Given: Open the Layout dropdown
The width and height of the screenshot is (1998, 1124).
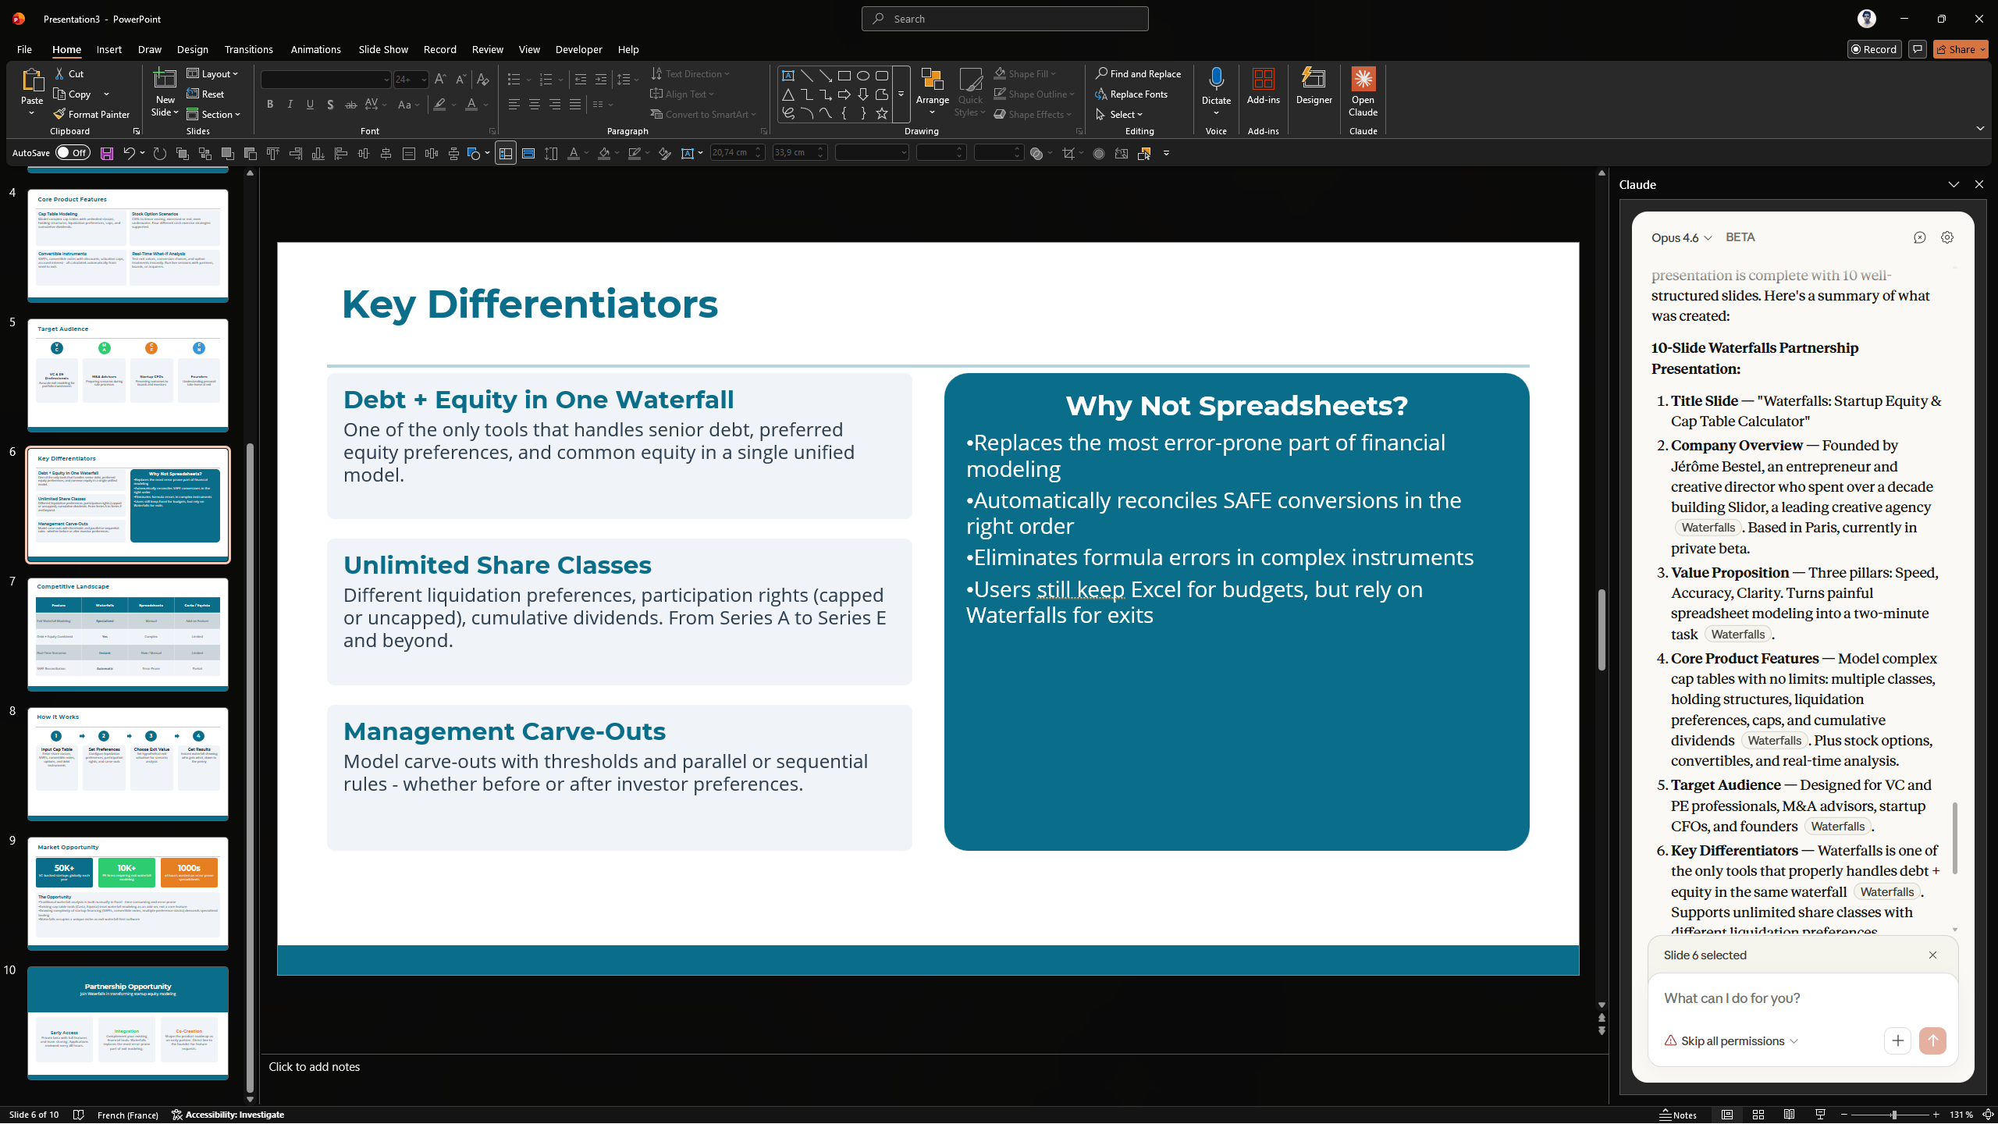Looking at the screenshot, I should 212,73.
